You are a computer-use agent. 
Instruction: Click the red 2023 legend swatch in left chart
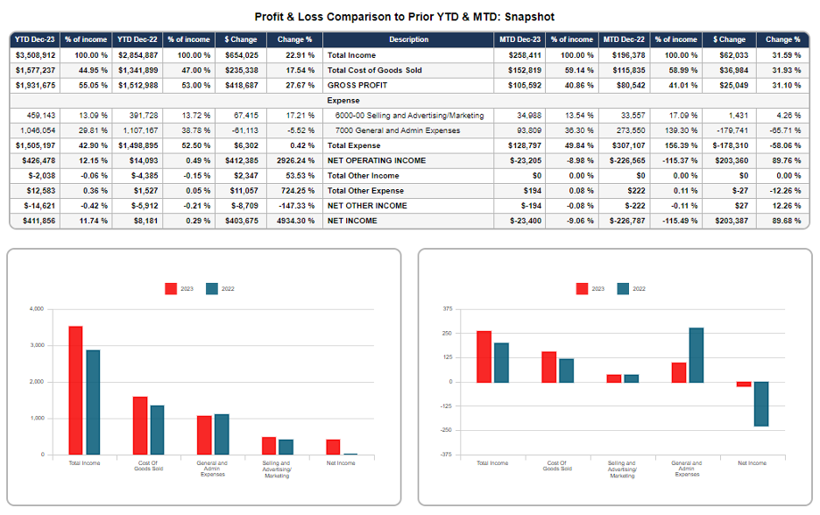click(x=171, y=289)
